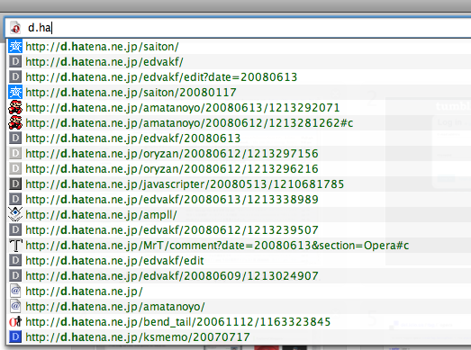Click @ page favicon beside amatanoyo/ row
The width and height of the screenshot is (471, 350).
click(15, 306)
